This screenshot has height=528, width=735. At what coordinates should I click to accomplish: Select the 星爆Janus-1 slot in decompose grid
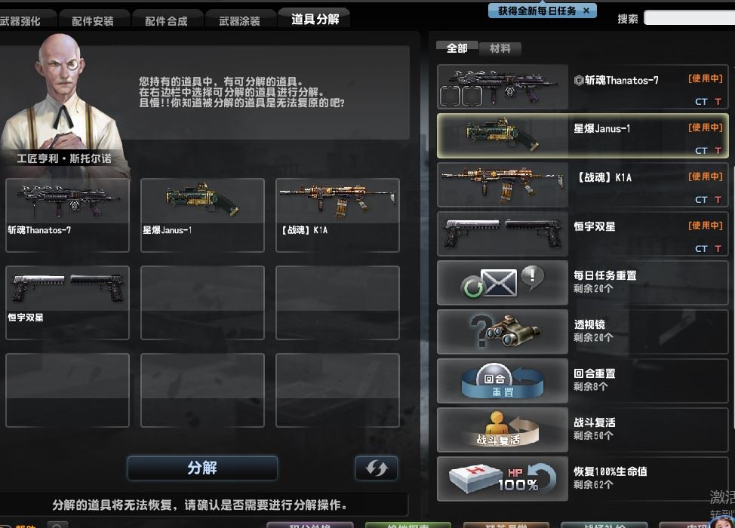click(x=202, y=215)
